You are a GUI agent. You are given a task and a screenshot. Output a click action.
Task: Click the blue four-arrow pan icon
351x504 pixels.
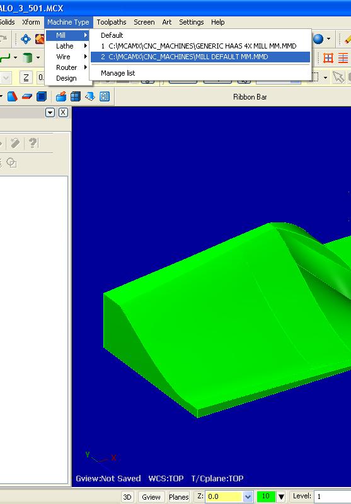coord(26,39)
